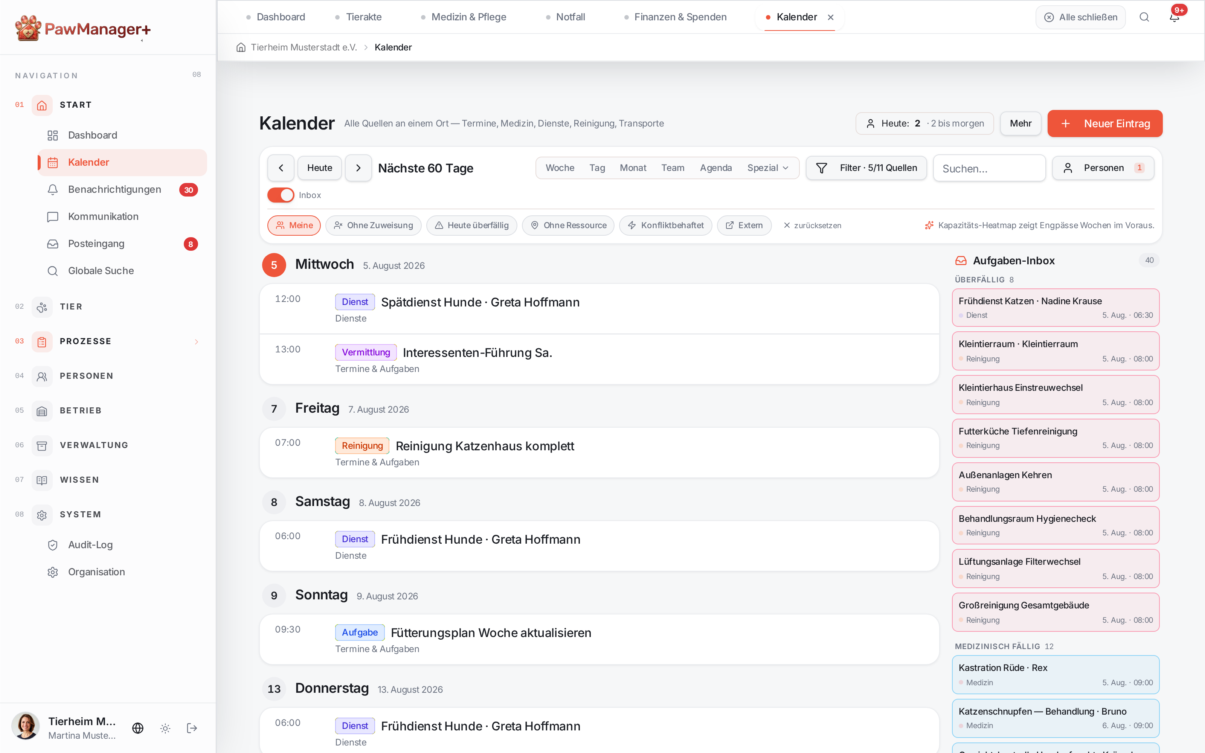Open the Personen selector
The image size is (1205, 753).
pyautogui.click(x=1103, y=168)
